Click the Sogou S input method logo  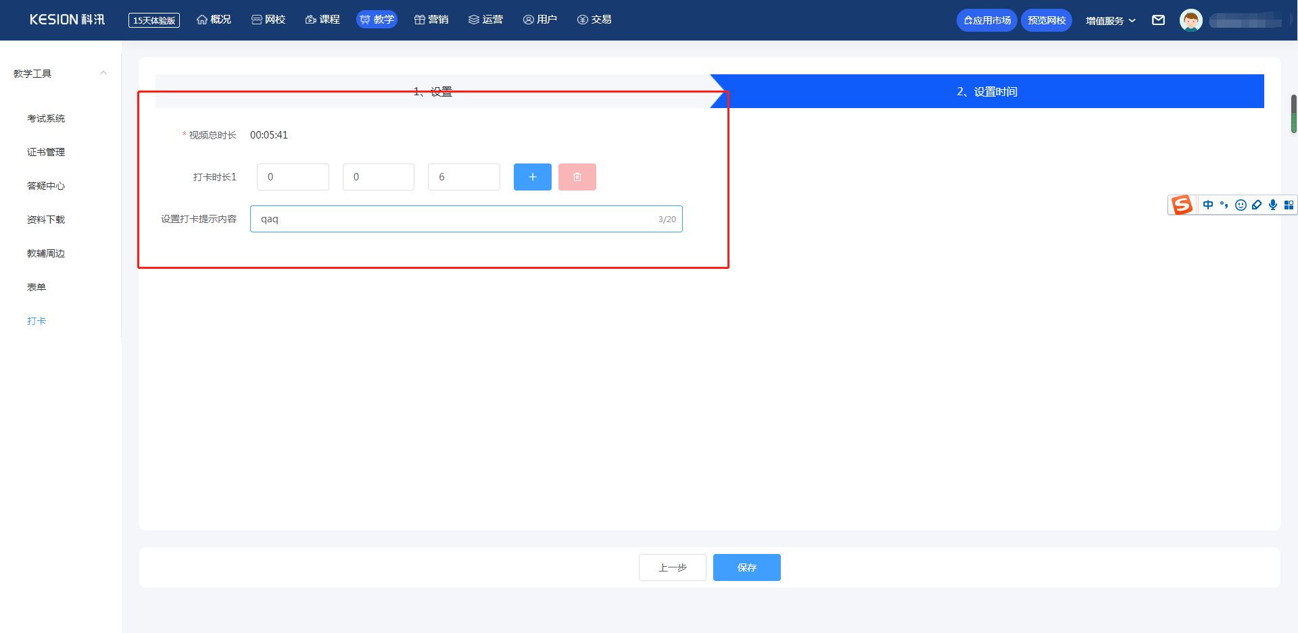click(1182, 205)
